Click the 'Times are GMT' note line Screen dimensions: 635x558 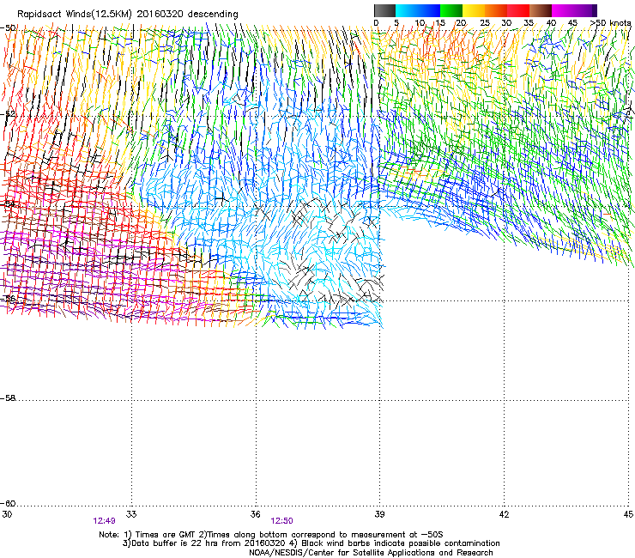point(271,535)
